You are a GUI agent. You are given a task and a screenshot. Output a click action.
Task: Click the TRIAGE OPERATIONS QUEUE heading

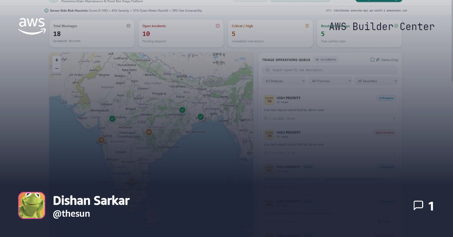click(x=286, y=60)
